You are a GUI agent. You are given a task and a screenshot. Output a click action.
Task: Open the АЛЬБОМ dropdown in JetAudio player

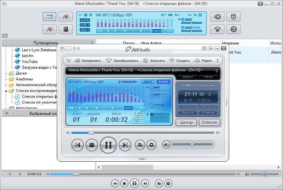[x=128, y=82]
